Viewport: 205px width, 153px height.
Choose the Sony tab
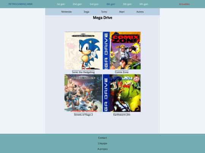pos(104,12)
